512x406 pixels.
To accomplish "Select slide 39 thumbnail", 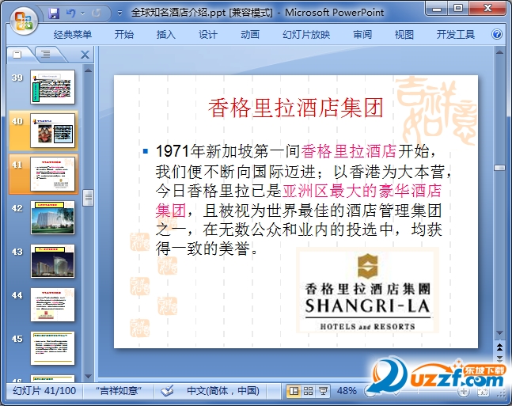I will point(52,87).
